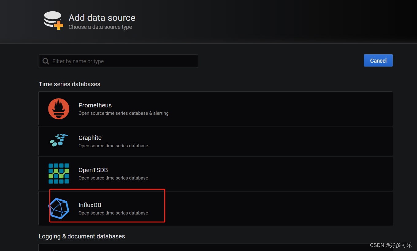The width and height of the screenshot is (417, 251).
Task: Click the Prometheus flame logo icon
Action: 59,109
